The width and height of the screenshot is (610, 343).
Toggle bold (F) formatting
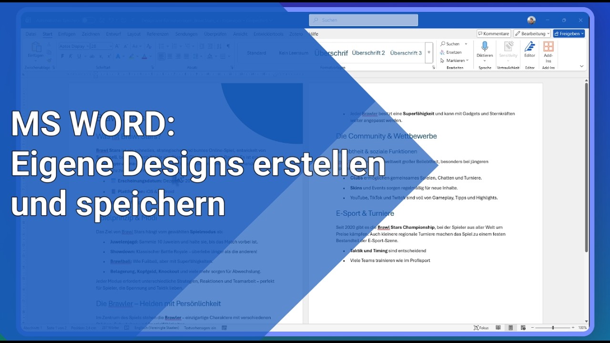[62, 56]
